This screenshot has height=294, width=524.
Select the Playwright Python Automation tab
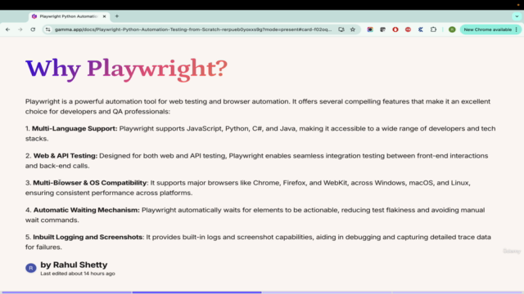[69, 16]
